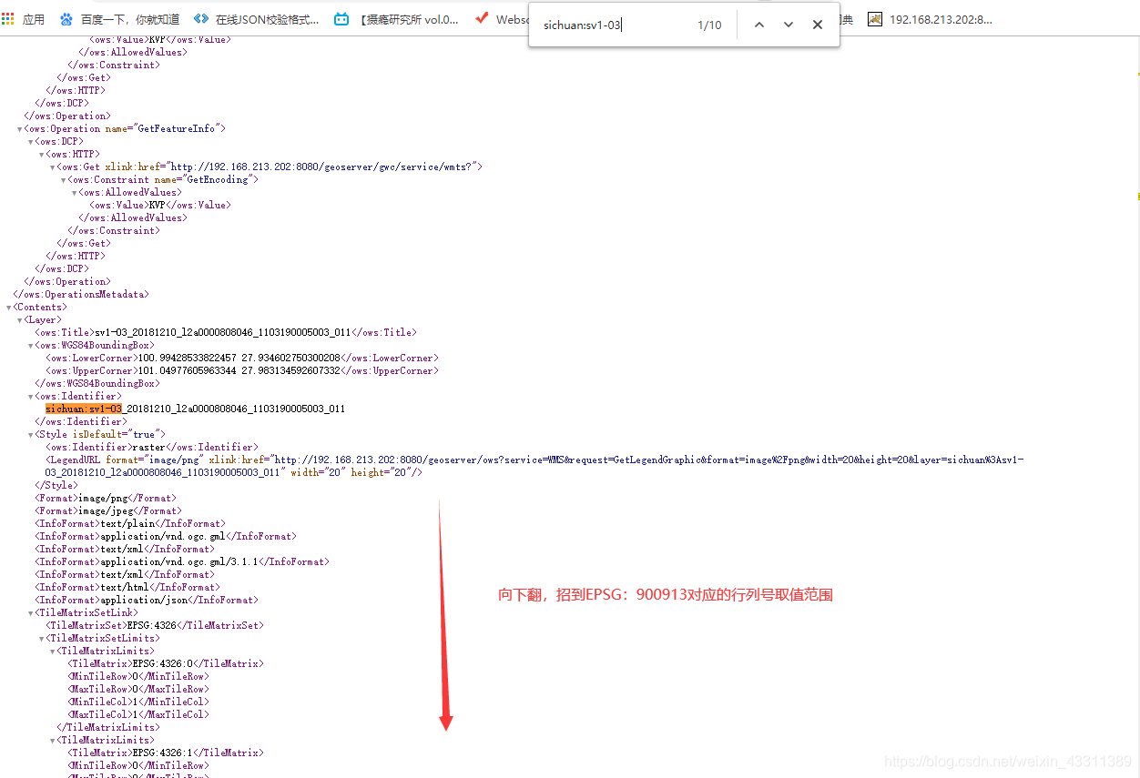This screenshot has height=778, width=1140.
Task: Click TileMatrixSet EPSG:4326 line
Action: (155, 626)
